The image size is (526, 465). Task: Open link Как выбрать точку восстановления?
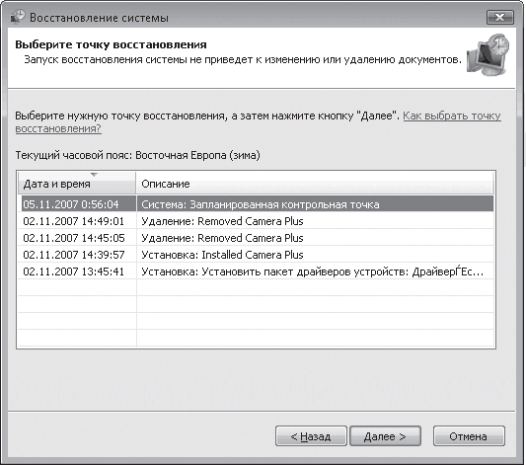258,122
